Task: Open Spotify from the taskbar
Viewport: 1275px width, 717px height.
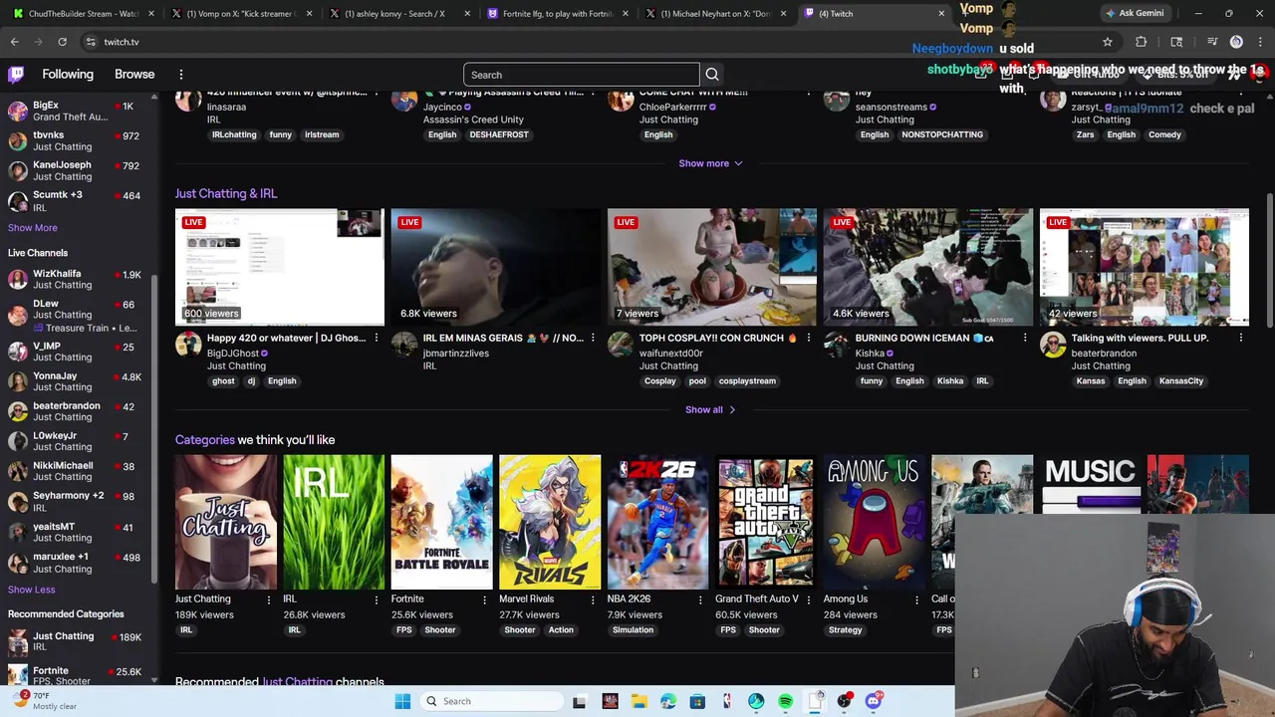Action: point(785,701)
